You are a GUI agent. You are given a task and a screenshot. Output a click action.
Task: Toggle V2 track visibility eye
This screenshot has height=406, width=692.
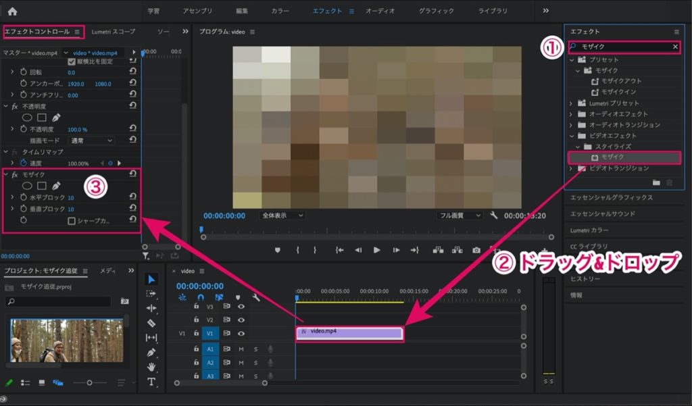point(241,320)
